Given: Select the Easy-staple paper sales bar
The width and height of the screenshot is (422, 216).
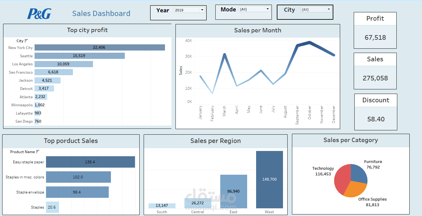Looking at the screenshot, I should pyautogui.click(x=91, y=162).
